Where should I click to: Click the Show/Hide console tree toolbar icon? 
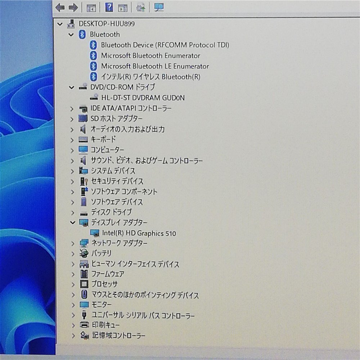click(x=91, y=8)
